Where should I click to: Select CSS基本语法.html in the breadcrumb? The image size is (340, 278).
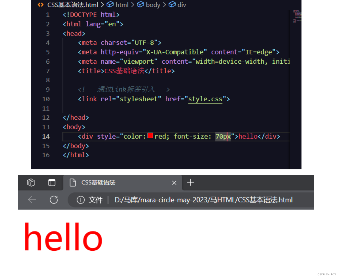73,5
